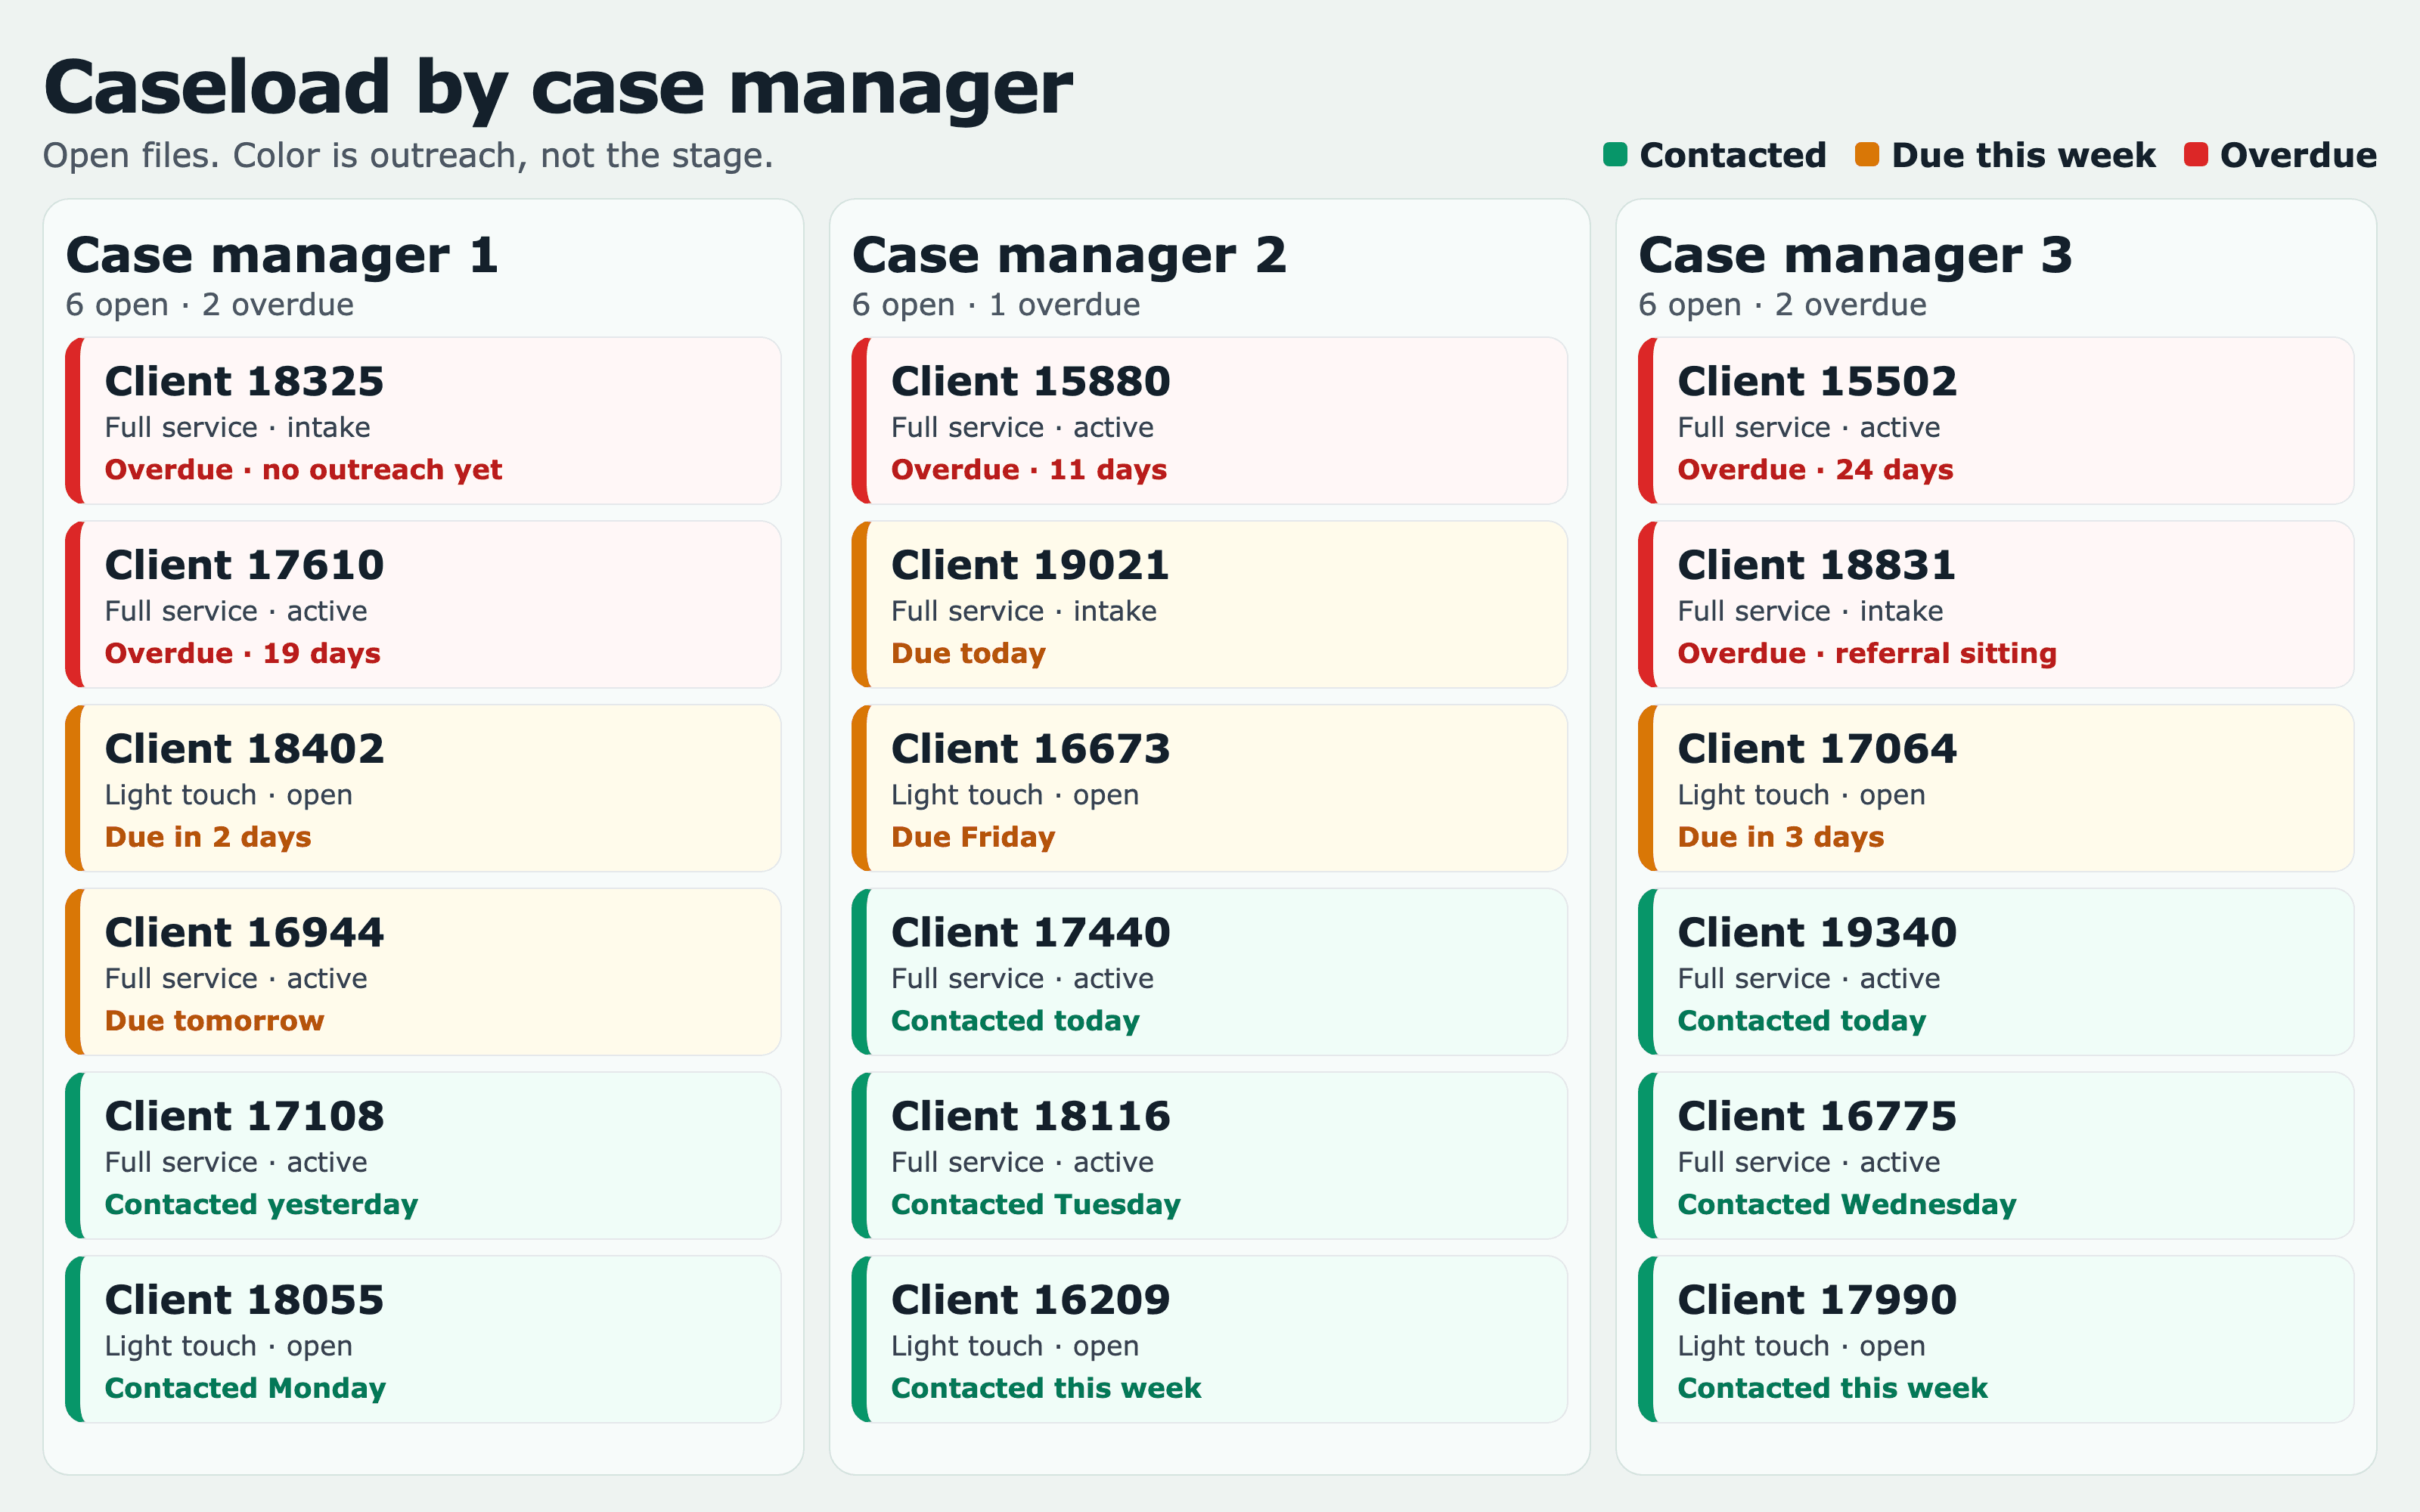Click the Case manager 1 heading

tap(282, 255)
